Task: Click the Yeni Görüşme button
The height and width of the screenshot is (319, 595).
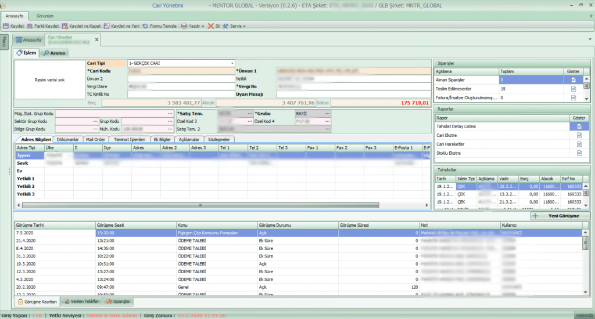Action: pyautogui.click(x=560, y=216)
